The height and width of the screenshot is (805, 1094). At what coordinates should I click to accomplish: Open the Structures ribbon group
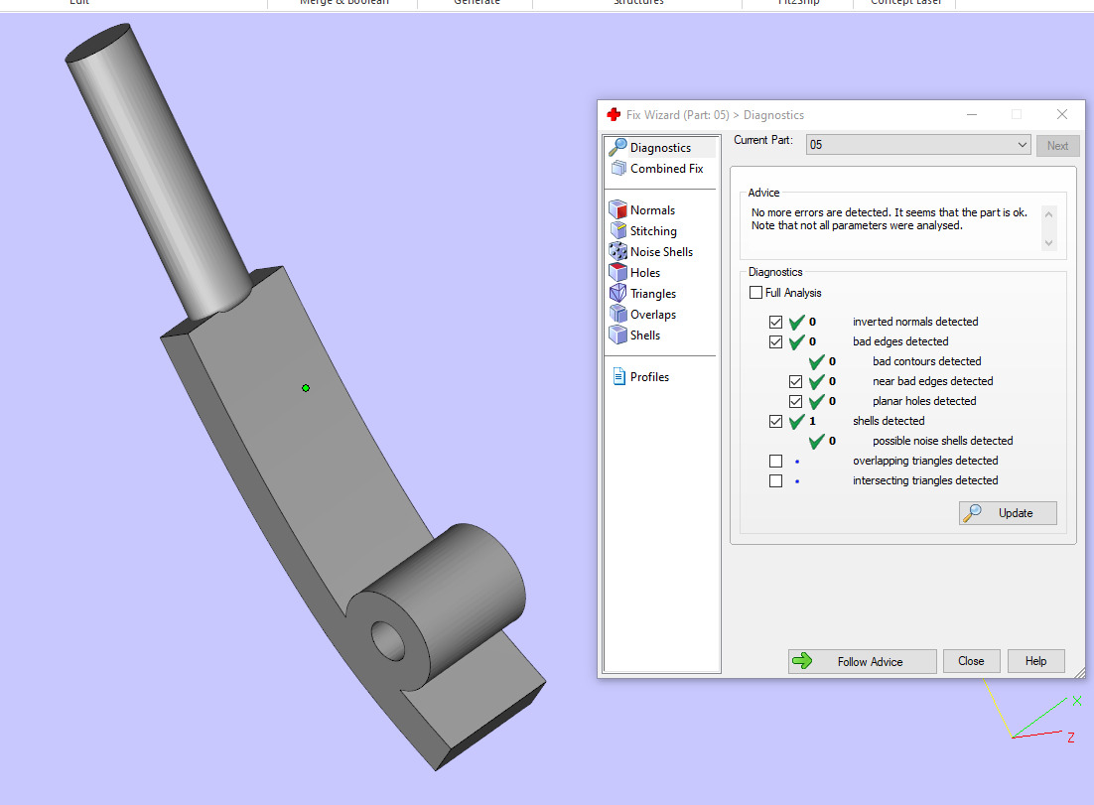point(638,3)
